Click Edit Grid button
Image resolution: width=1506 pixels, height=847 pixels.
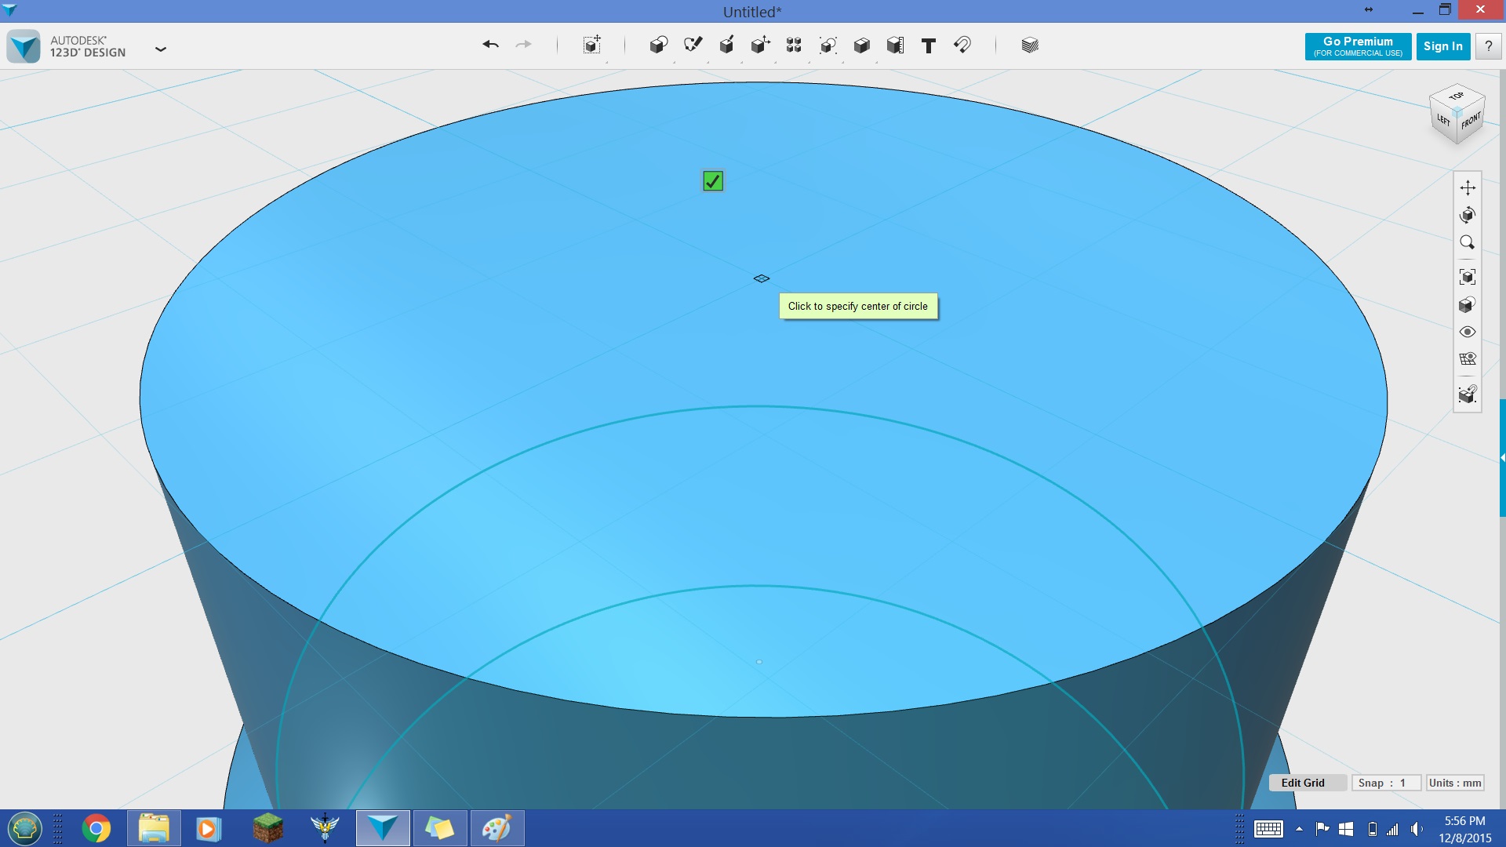click(1302, 782)
